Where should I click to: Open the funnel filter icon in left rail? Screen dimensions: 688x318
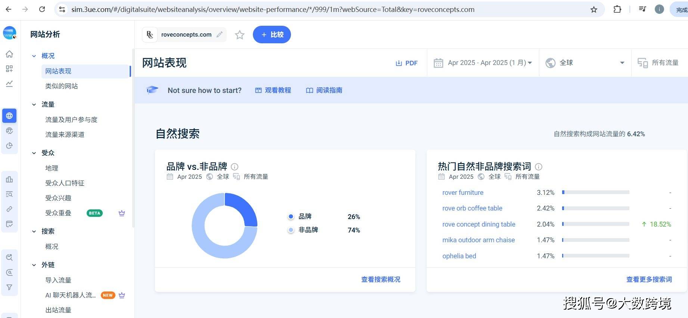point(9,287)
